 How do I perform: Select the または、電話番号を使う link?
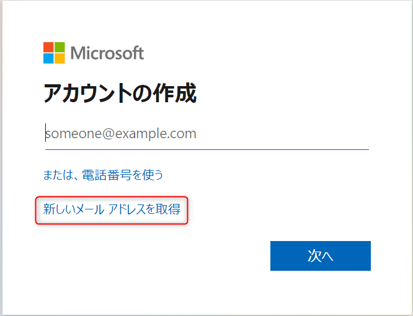click(x=103, y=175)
